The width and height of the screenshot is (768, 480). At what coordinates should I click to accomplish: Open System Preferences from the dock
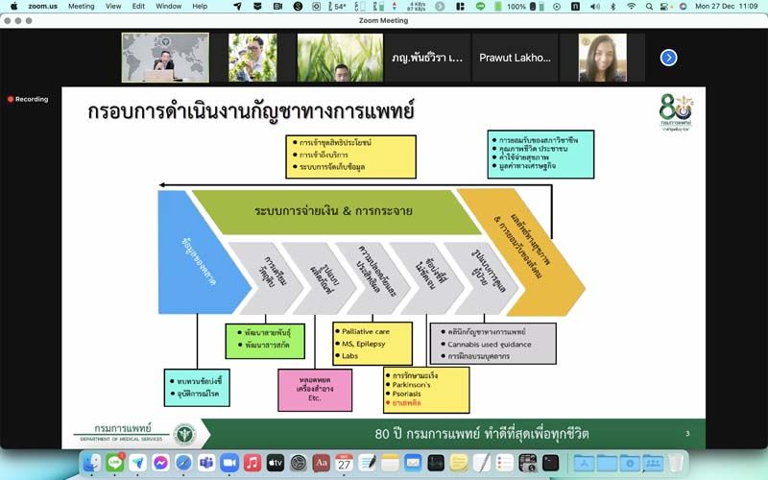click(x=299, y=463)
